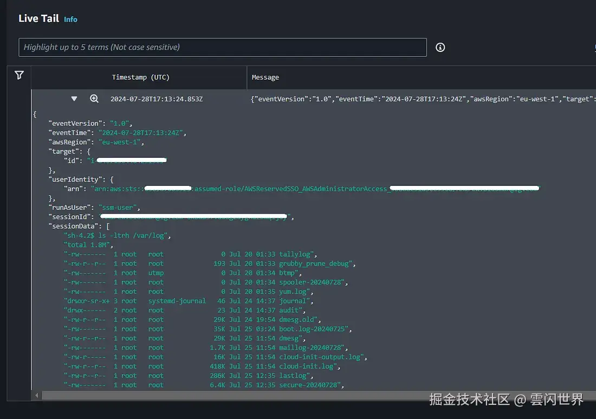Click the cloud-init.log file entry

201,366
